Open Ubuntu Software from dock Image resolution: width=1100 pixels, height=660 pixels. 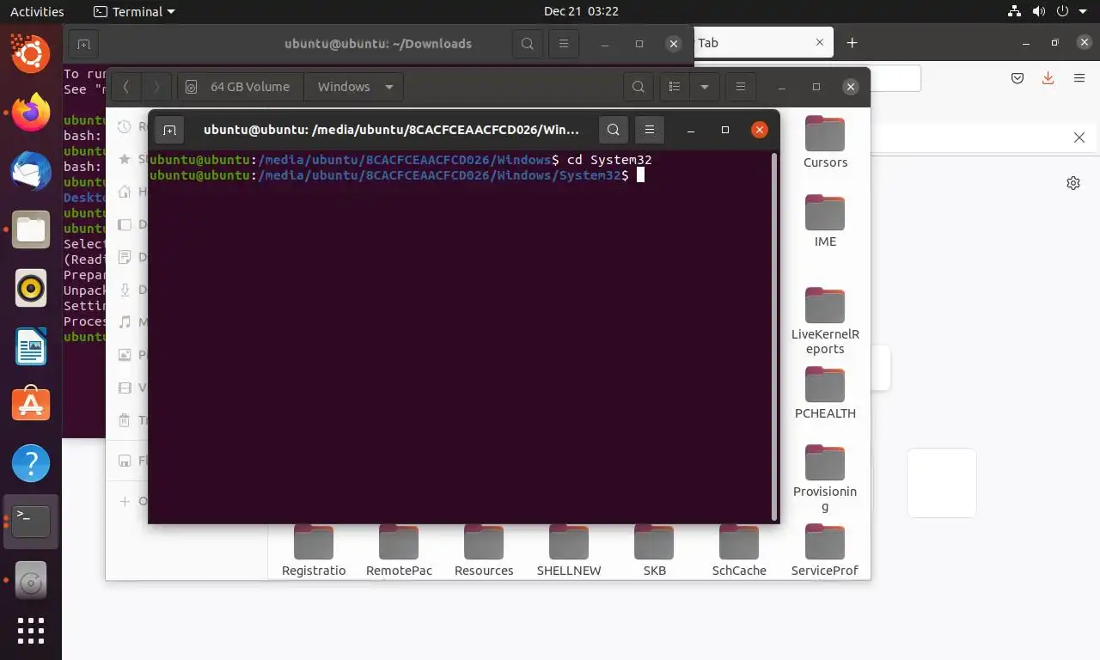(31, 405)
